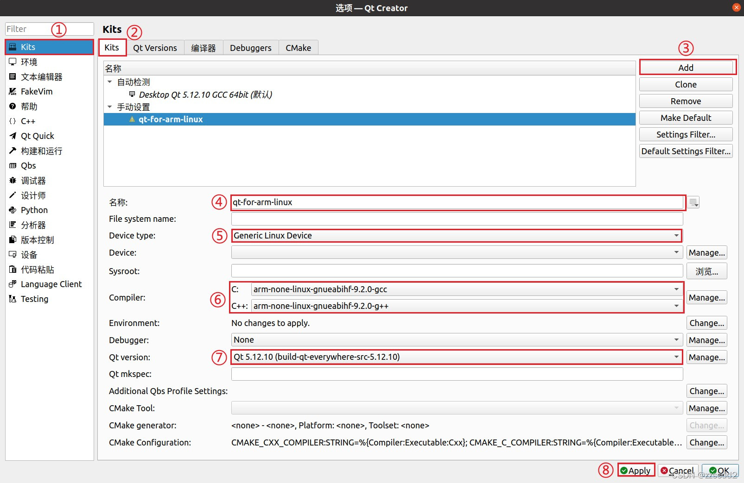Click the File system name field

[457, 219]
